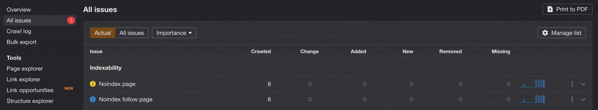Click the blue info icon beside Noindex follow page
The height and width of the screenshot is (110, 598).
(x=93, y=99)
